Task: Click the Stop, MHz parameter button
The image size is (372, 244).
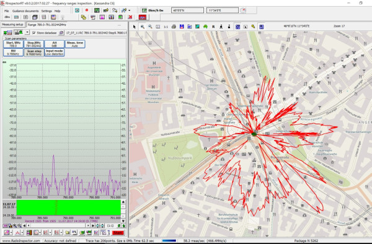Action: [x=34, y=44]
